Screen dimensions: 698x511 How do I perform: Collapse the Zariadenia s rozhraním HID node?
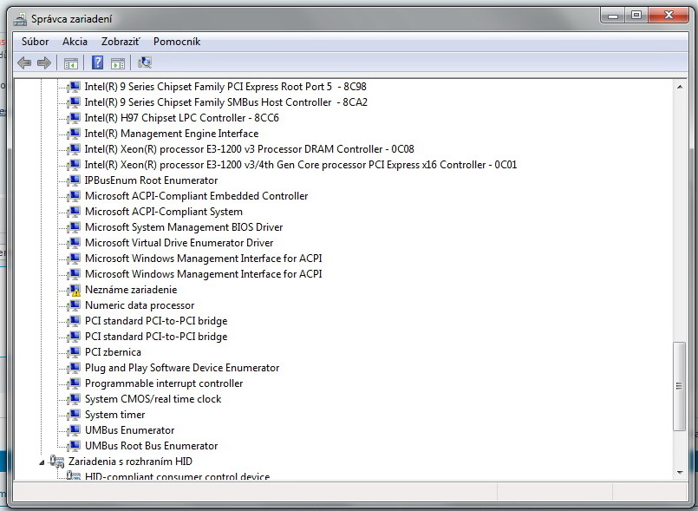tap(42, 462)
